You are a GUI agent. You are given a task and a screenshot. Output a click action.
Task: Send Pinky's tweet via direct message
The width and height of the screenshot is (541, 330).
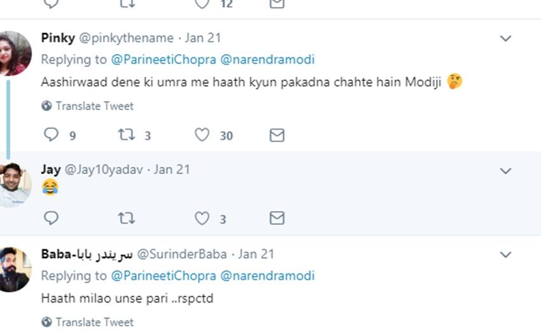(277, 135)
